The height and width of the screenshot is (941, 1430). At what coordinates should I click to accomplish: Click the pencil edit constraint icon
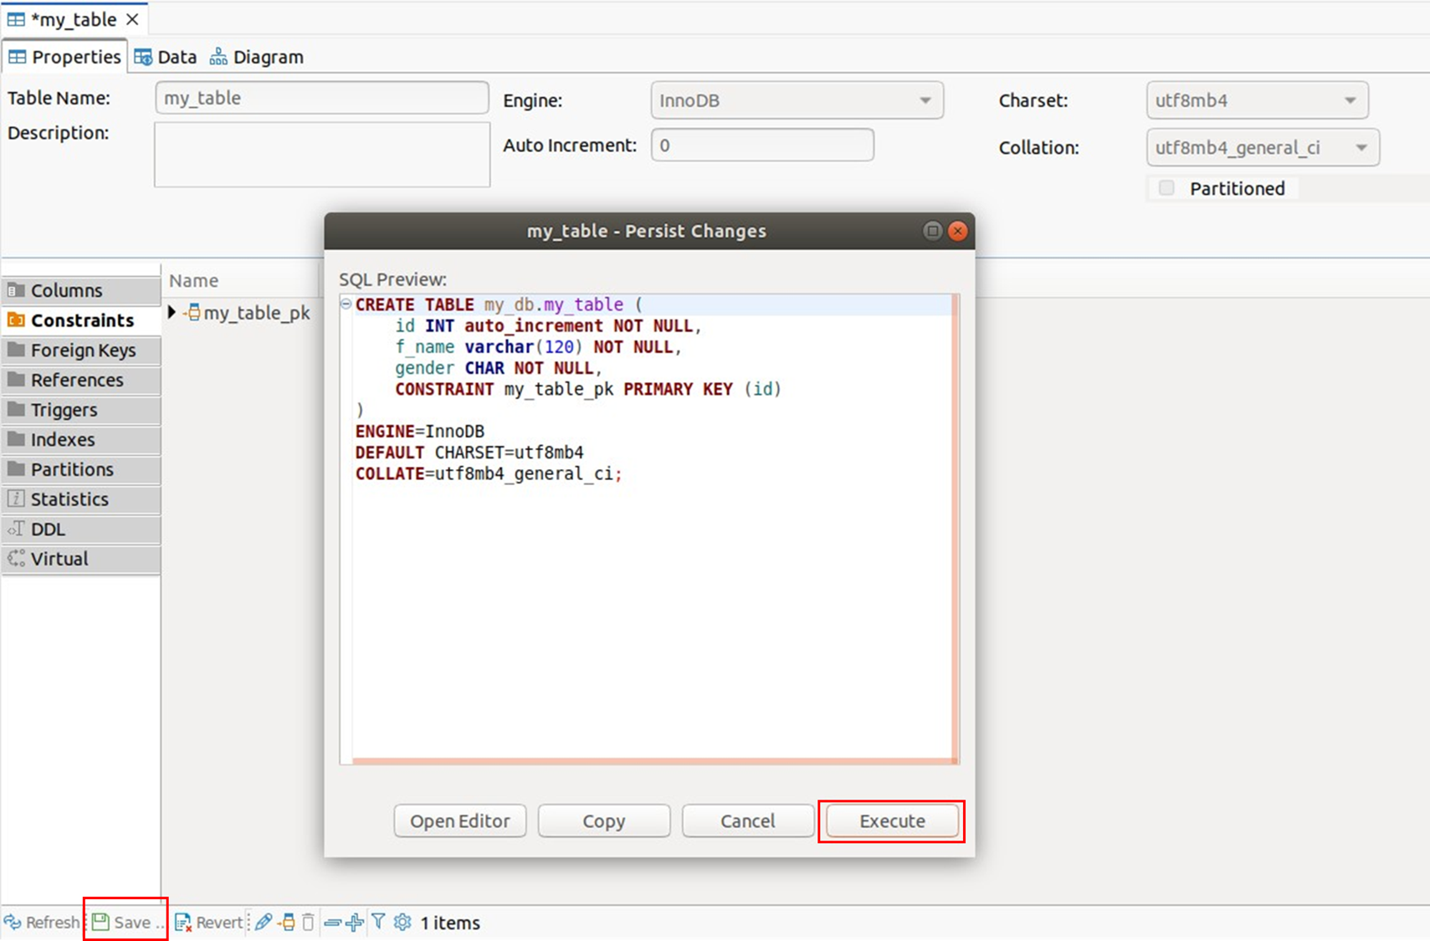pos(264,923)
